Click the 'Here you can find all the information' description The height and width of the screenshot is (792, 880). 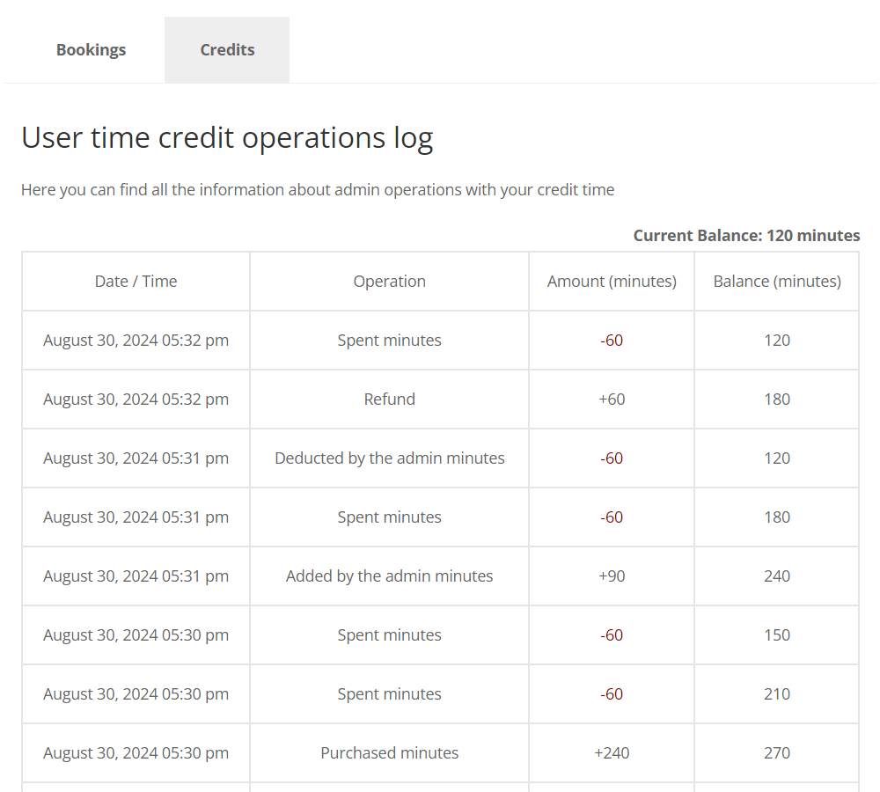[x=318, y=190]
